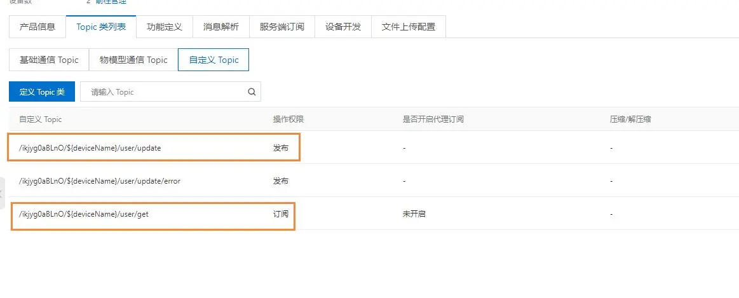Switch to the 功能定义 tab
739x298 pixels.
165,27
